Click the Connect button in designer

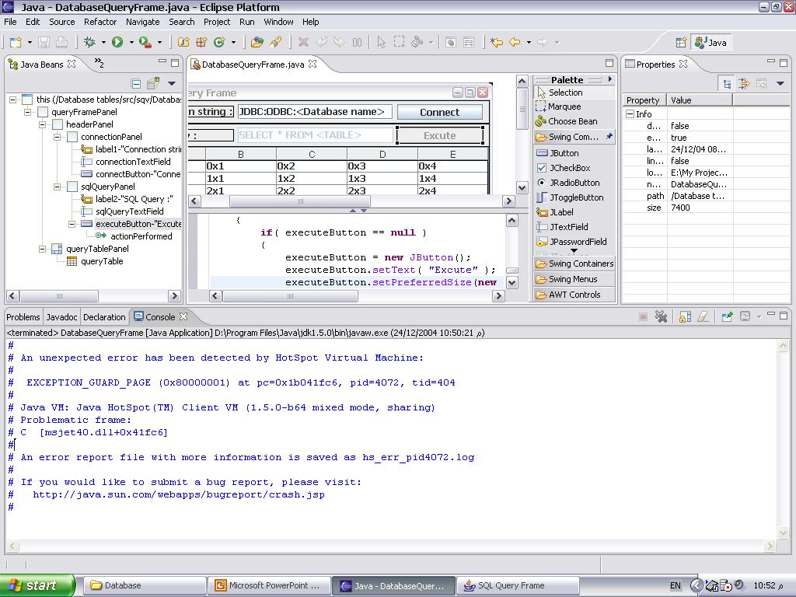pos(440,112)
